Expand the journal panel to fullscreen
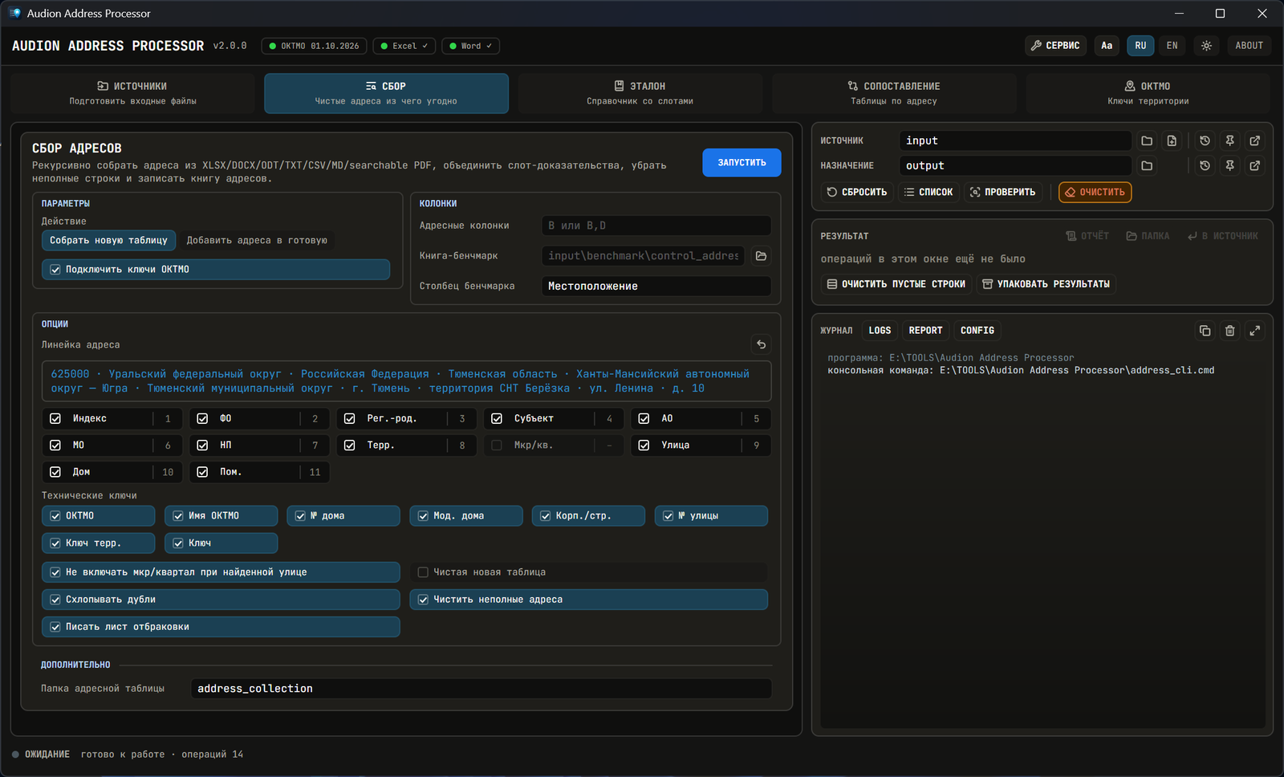 (1255, 330)
